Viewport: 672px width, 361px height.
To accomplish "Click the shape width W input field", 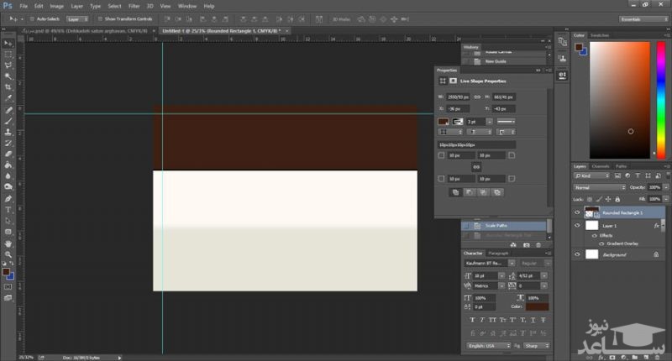I will [x=459, y=97].
